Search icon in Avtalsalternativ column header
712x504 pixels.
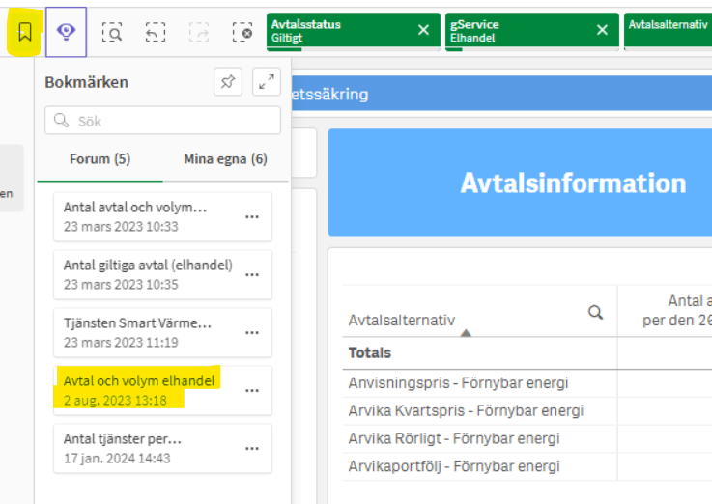pos(596,312)
